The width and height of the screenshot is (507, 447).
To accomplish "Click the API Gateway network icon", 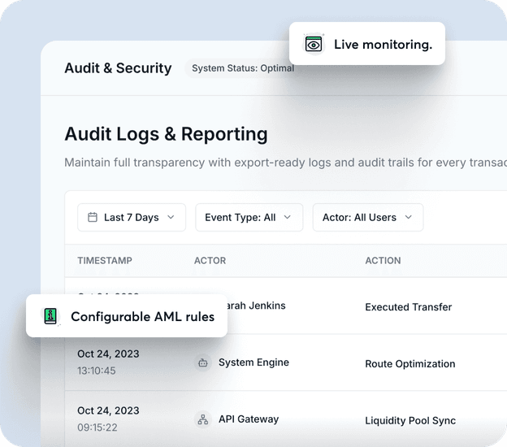I will coord(203,419).
